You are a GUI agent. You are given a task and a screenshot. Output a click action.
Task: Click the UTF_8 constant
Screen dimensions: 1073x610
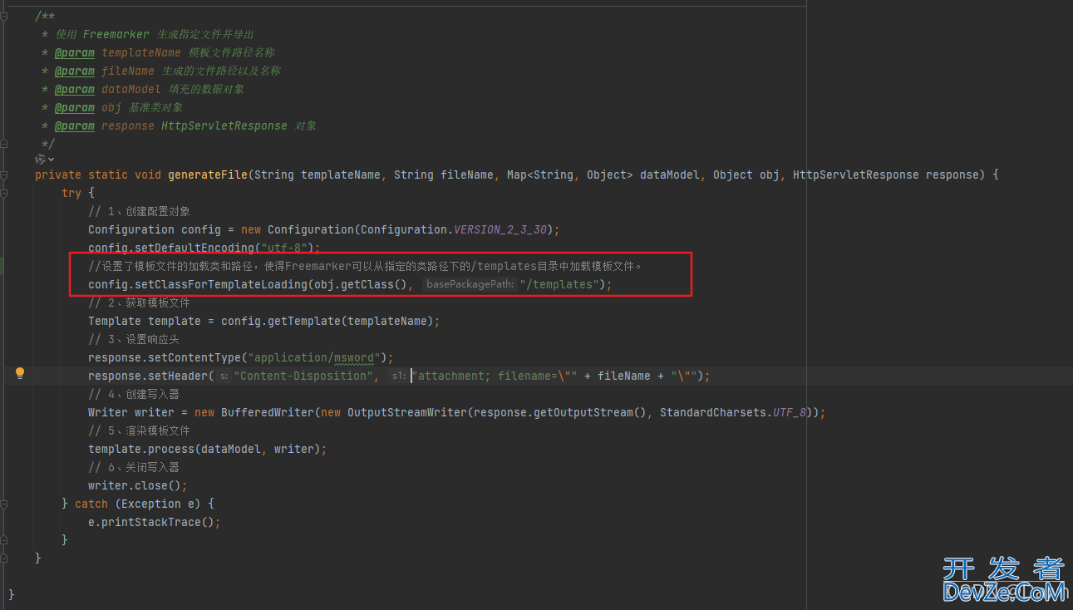(x=790, y=412)
